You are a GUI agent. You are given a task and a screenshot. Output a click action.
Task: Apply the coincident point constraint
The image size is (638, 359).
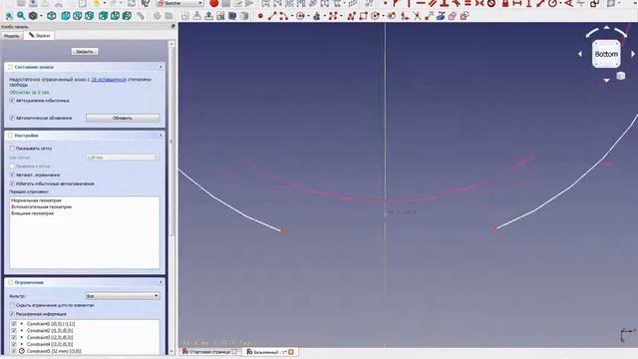click(x=386, y=3)
